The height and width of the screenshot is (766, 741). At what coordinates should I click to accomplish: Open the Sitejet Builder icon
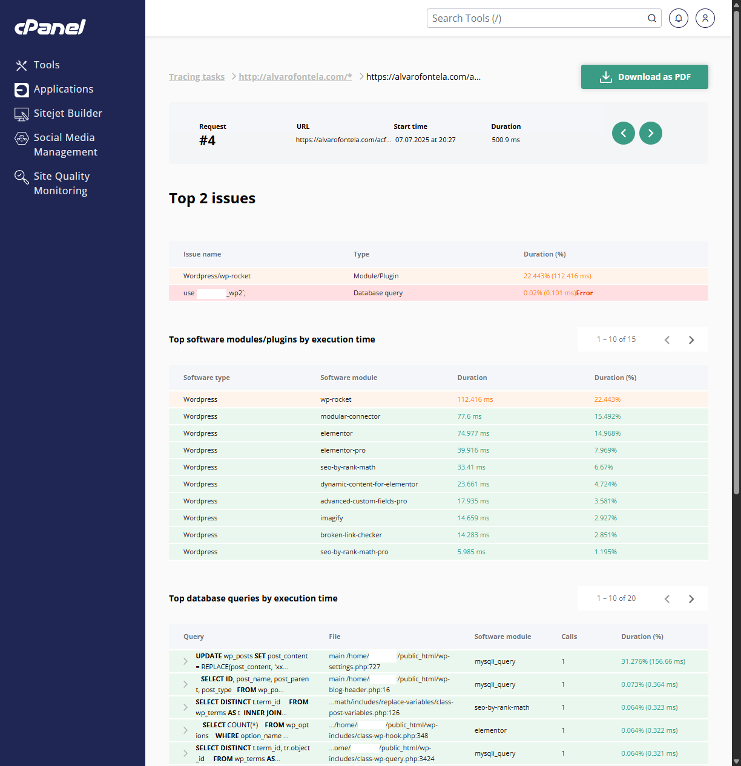pyautogui.click(x=22, y=114)
